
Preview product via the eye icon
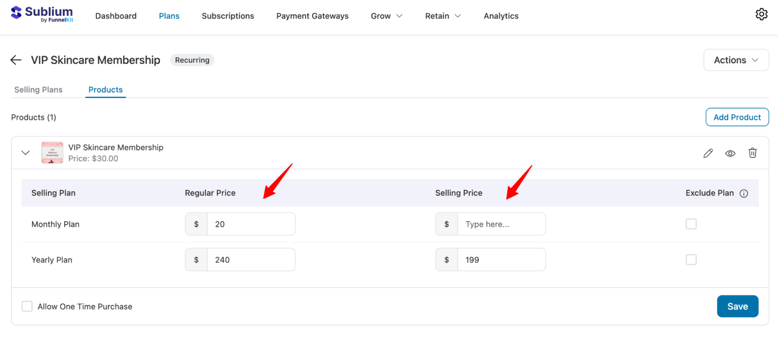point(730,153)
